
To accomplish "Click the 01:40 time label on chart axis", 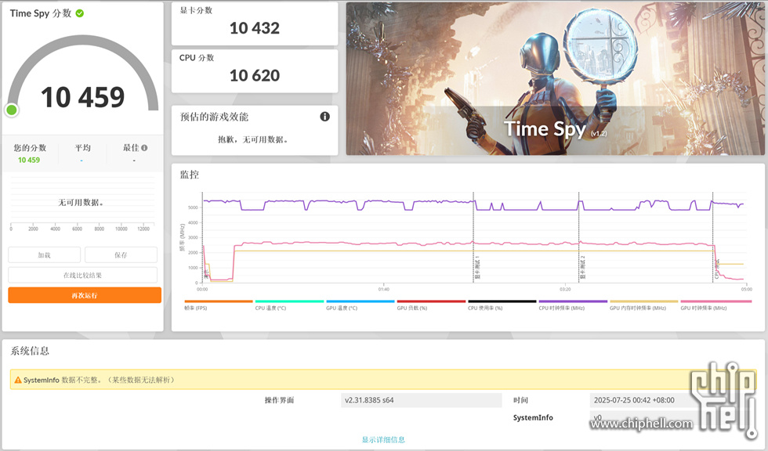I will (x=383, y=289).
